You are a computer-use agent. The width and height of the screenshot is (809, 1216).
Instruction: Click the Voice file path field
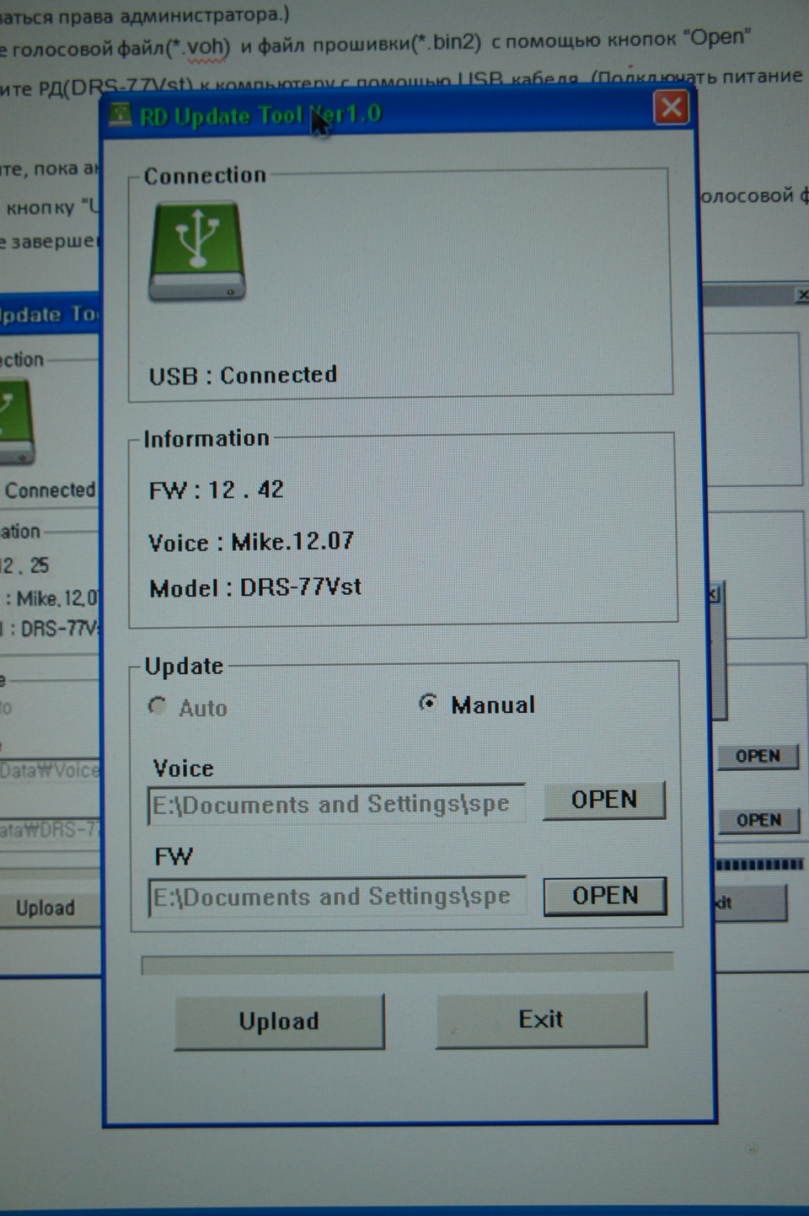tap(335, 804)
